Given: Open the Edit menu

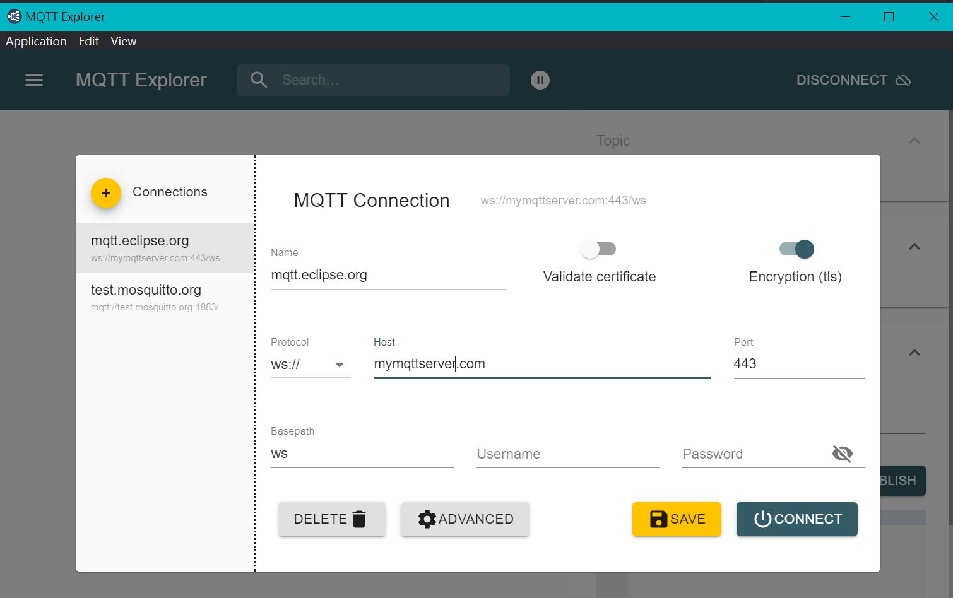Looking at the screenshot, I should pos(88,41).
